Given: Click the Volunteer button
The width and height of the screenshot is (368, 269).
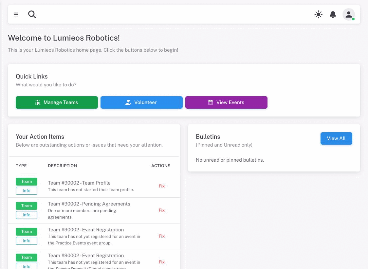Looking at the screenshot, I should (x=141, y=102).
